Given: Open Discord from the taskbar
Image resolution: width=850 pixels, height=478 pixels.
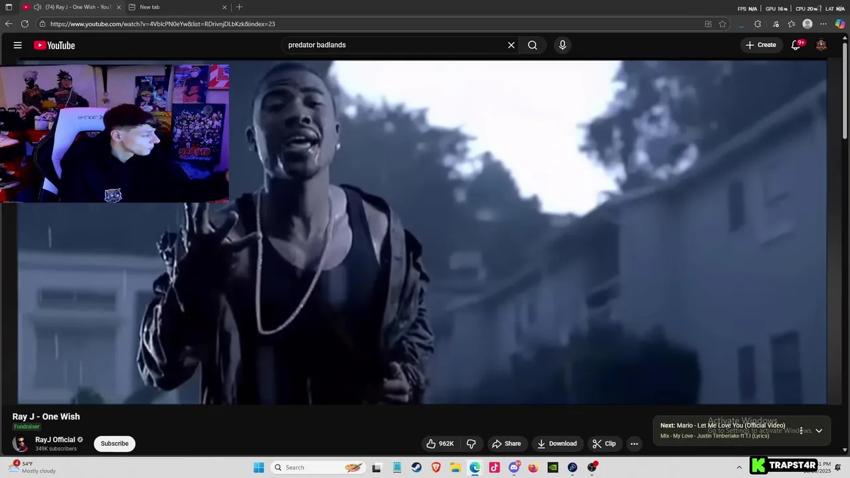Looking at the screenshot, I should 514,467.
